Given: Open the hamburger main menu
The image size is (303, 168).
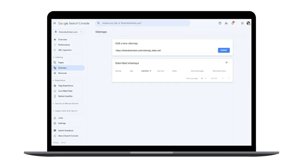Looking at the screenshot, I should click(x=55, y=23).
